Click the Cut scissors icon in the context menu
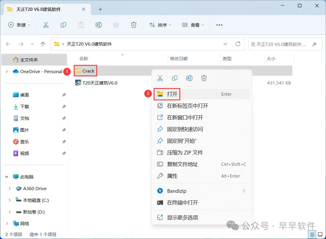Screen dimensions: 326x239 coord(160,78)
